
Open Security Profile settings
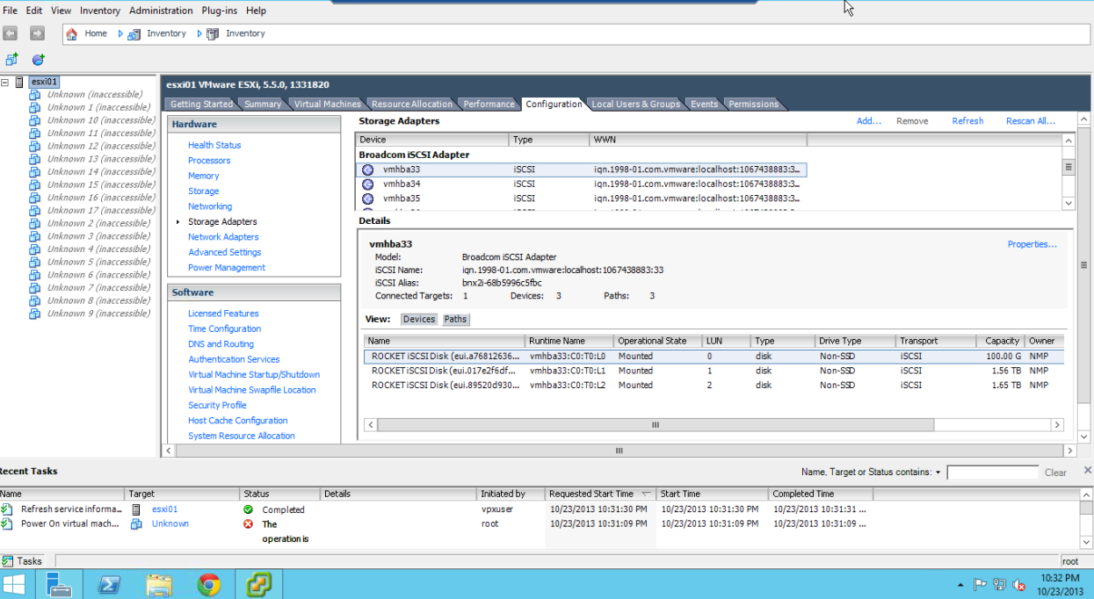tap(217, 406)
